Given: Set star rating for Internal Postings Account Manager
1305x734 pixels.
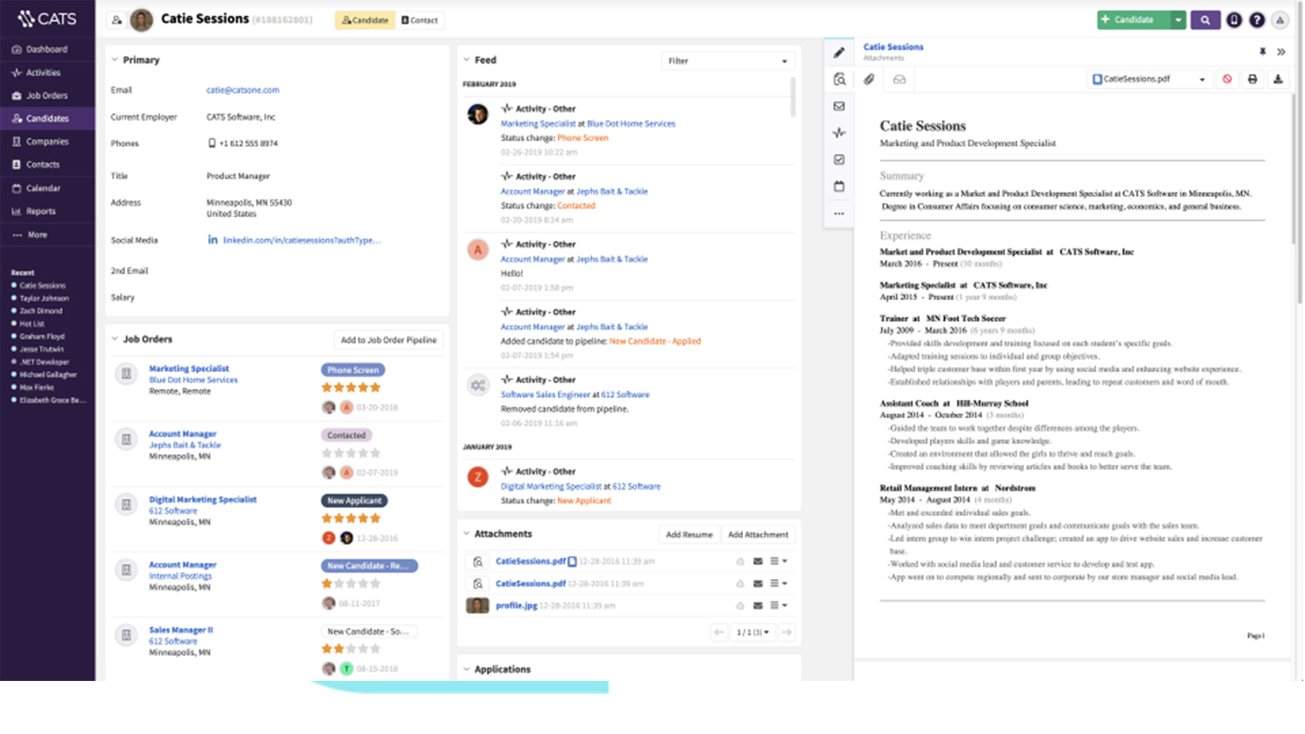Looking at the screenshot, I should 351,584.
